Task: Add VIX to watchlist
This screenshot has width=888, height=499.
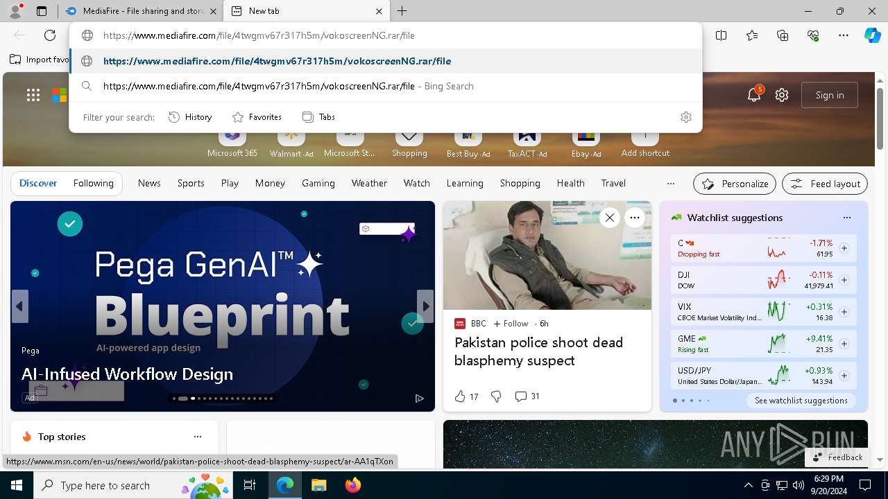Action: pyautogui.click(x=844, y=312)
